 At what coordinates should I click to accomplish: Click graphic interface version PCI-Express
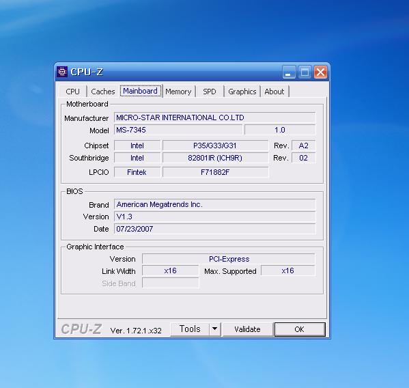(229, 259)
